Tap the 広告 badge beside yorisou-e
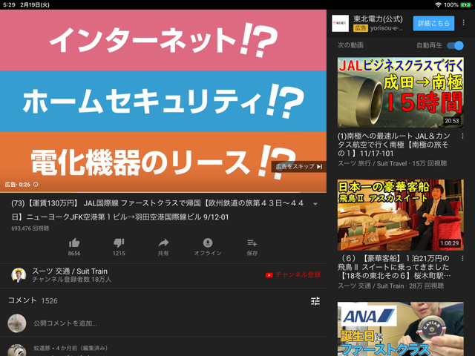The image size is (475, 356). 361,28
